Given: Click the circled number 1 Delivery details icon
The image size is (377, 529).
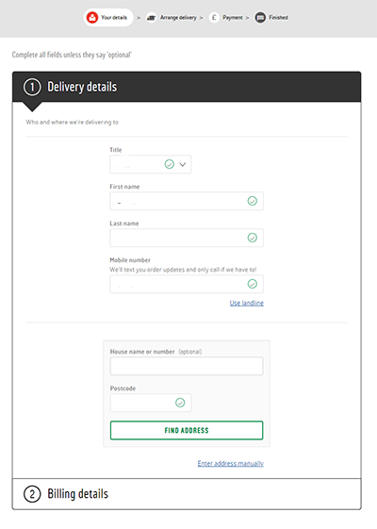Looking at the screenshot, I should 32,87.
